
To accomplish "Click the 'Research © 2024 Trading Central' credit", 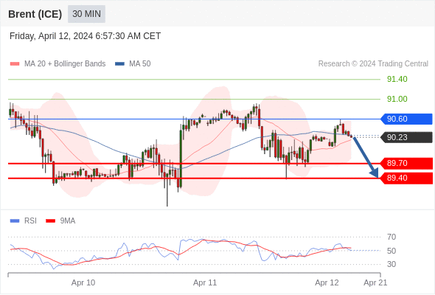I will tap(373, 64).
